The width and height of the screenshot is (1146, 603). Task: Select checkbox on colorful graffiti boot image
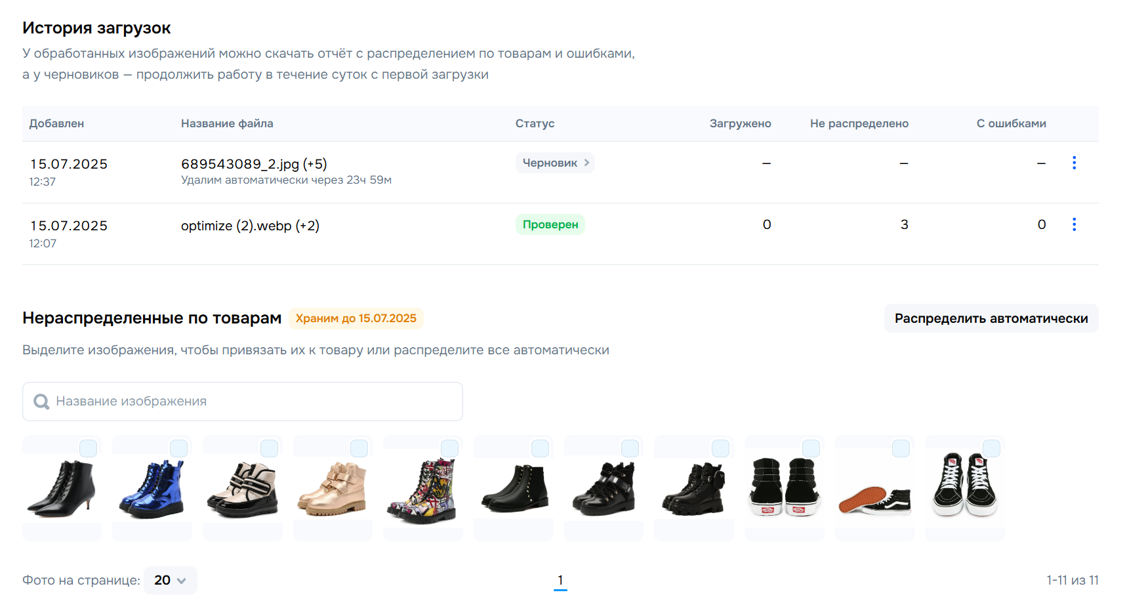click(x=449, y=448)
